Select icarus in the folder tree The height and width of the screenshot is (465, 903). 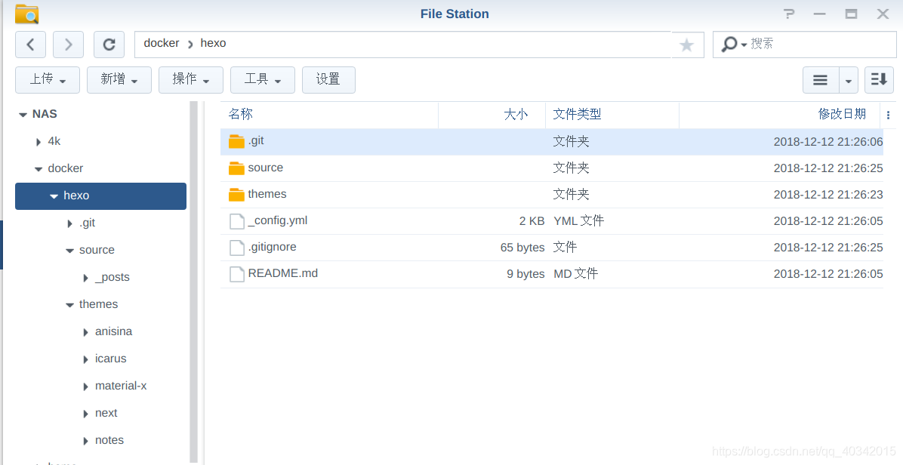pos(110,358)
